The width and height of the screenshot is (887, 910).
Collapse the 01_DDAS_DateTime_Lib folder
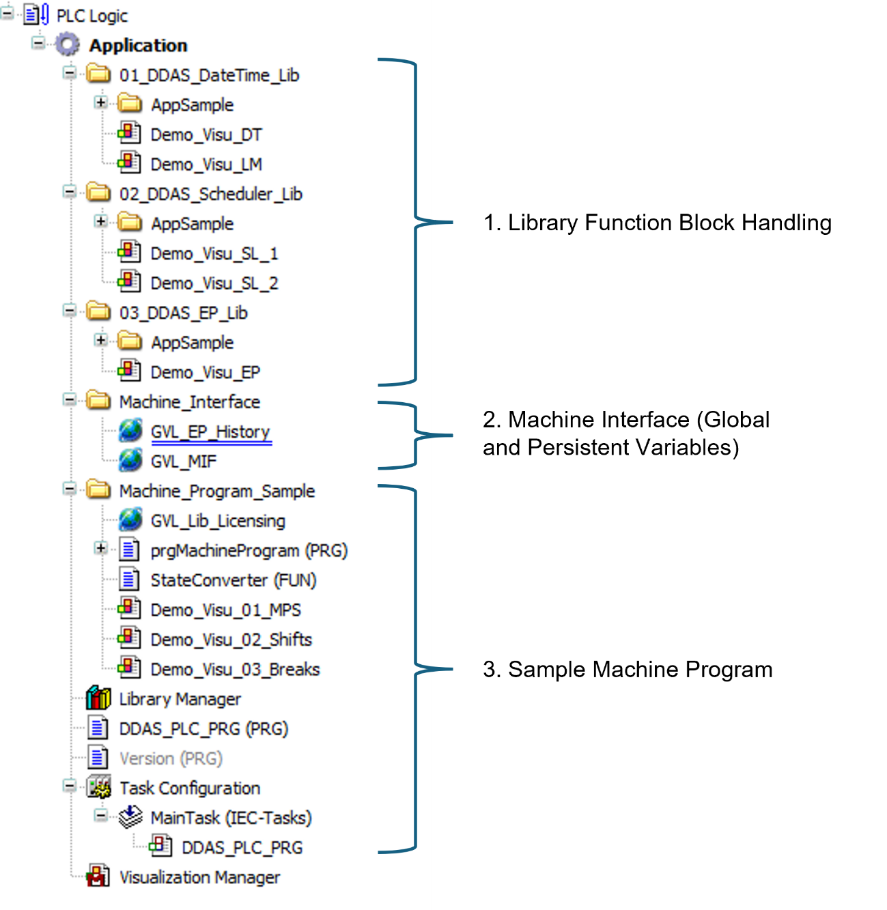coord(70,72)
